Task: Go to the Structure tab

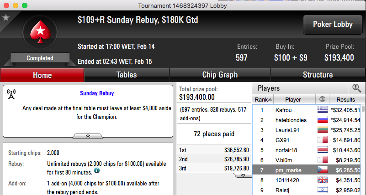Action: tap(318, 75)
